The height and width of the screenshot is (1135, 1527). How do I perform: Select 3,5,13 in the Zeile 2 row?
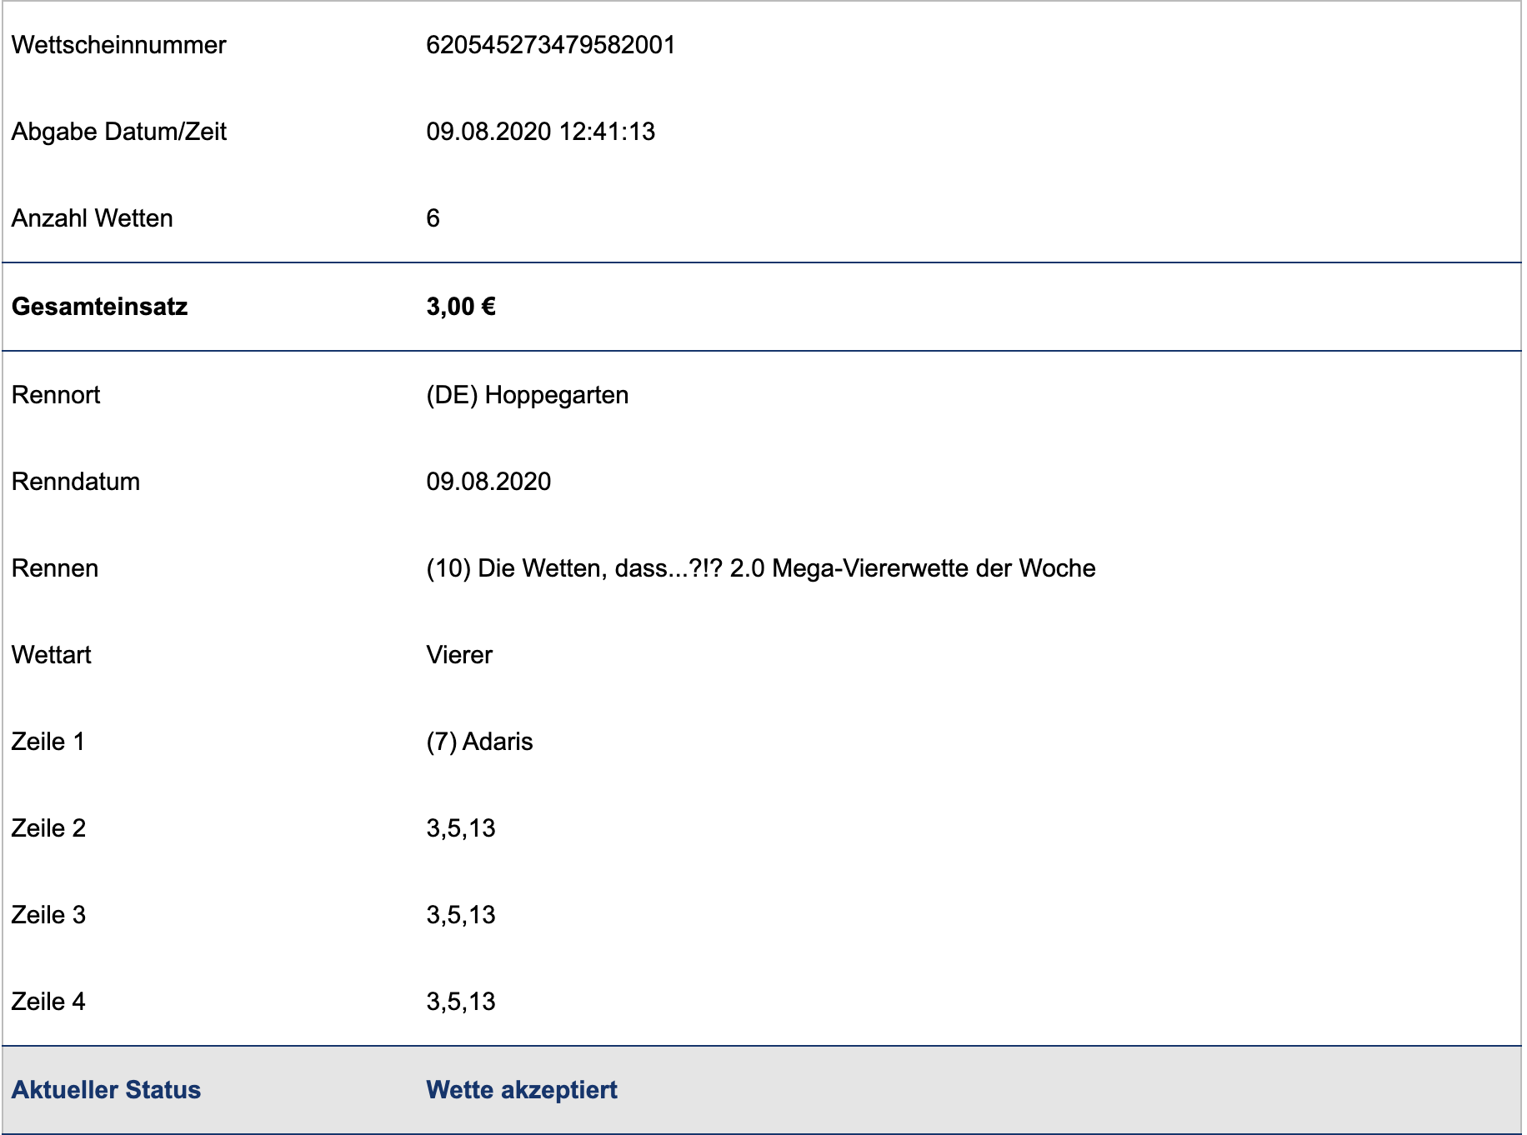(461, 828)
